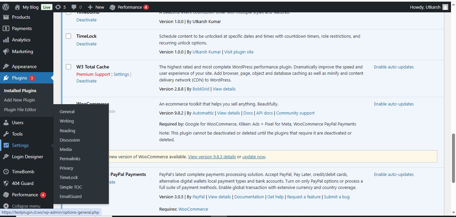The height and width of the screenshot is (217, 456).
Task: Click the page vertical scrollbar thumb
Action: 453,158
